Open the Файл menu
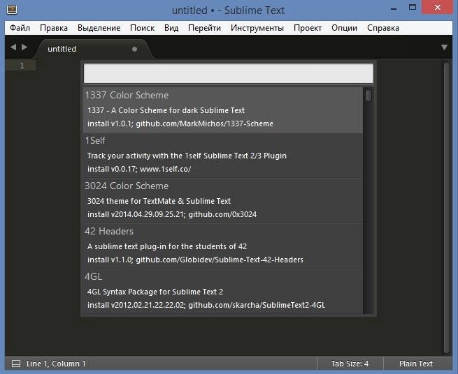The width and height of the screenshot is (458, 374). pos(20,28)
